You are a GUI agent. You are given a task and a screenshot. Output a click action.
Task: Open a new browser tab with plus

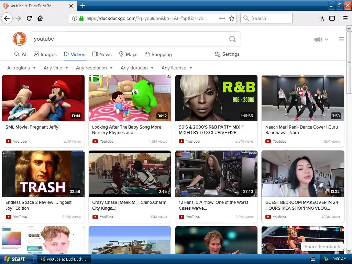coord(82,5)
